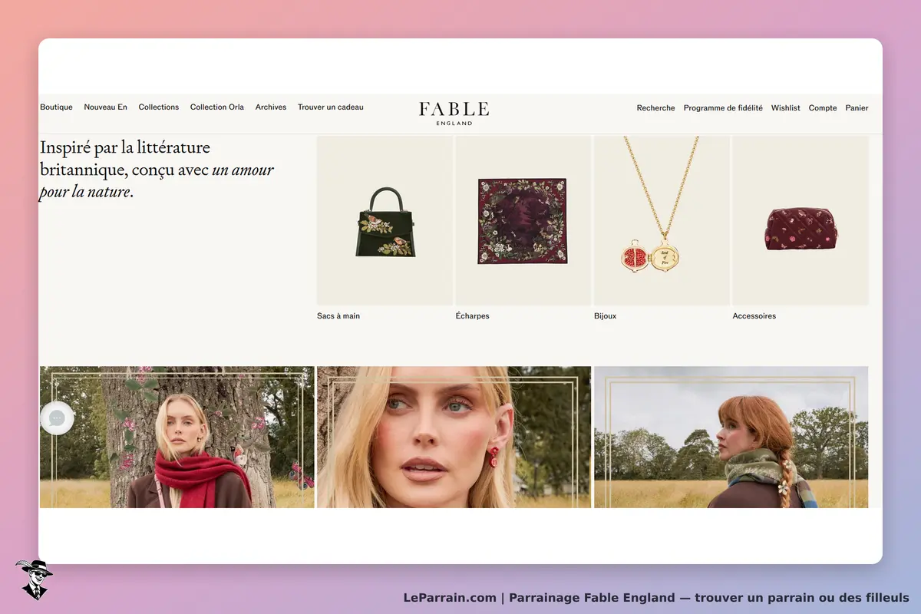The image size is (921, 614).
Task: Open Programme de fidélité page
Action: [723, 108]
